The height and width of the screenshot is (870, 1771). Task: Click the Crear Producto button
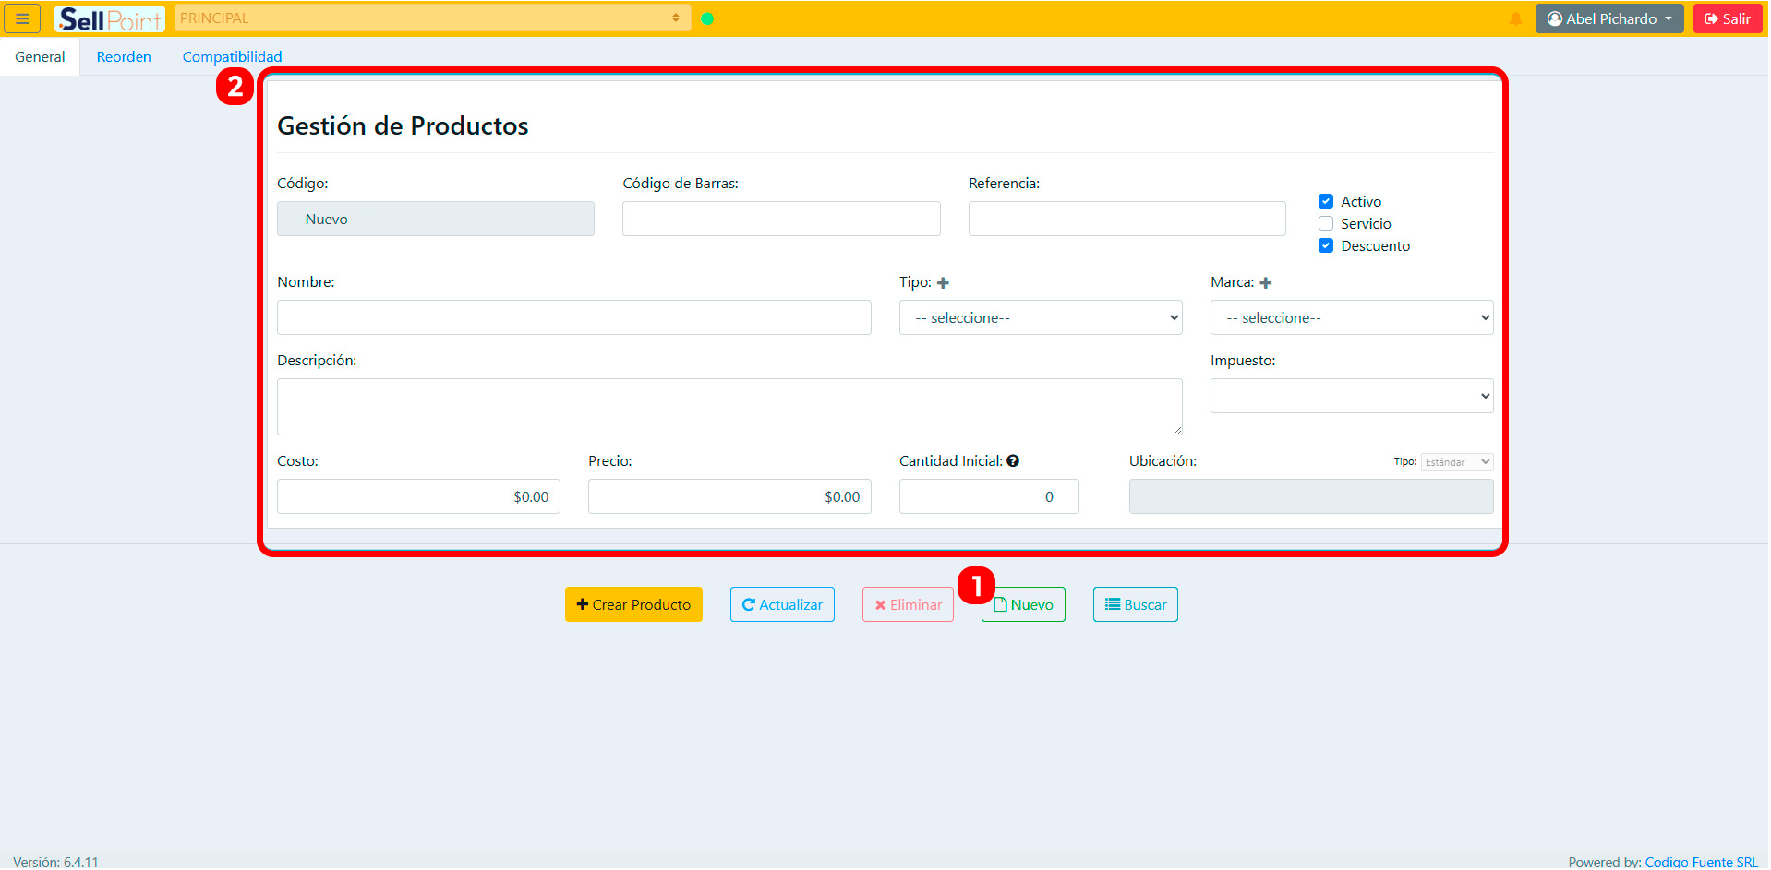(x=633, y=605)
